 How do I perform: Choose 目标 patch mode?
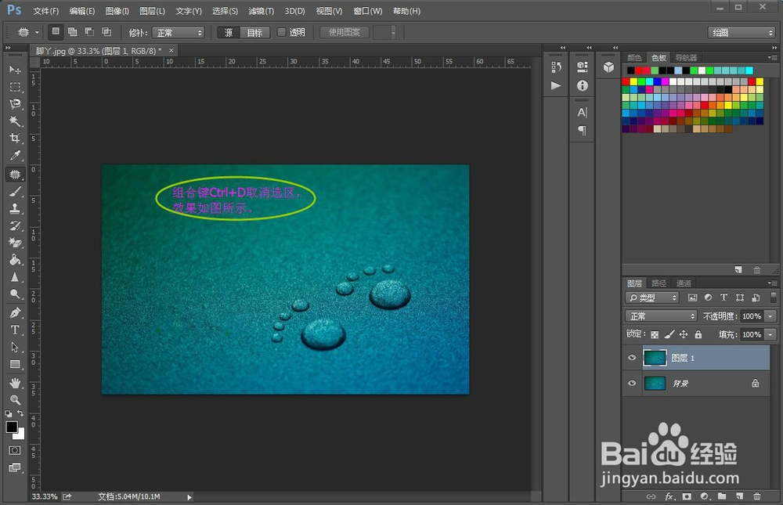[x=254, y=32]
